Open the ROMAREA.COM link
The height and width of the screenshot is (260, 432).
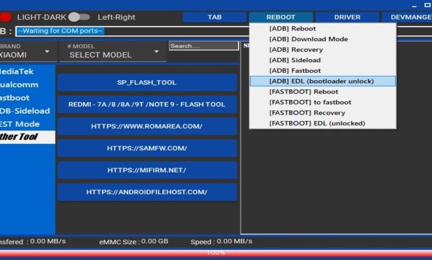click(x=147, y=126)
